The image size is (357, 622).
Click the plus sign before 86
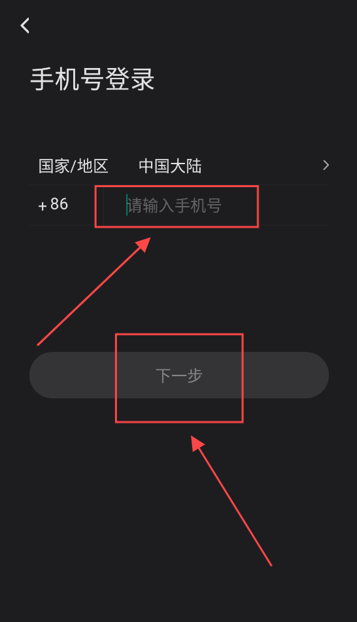[x=42, y=206]
